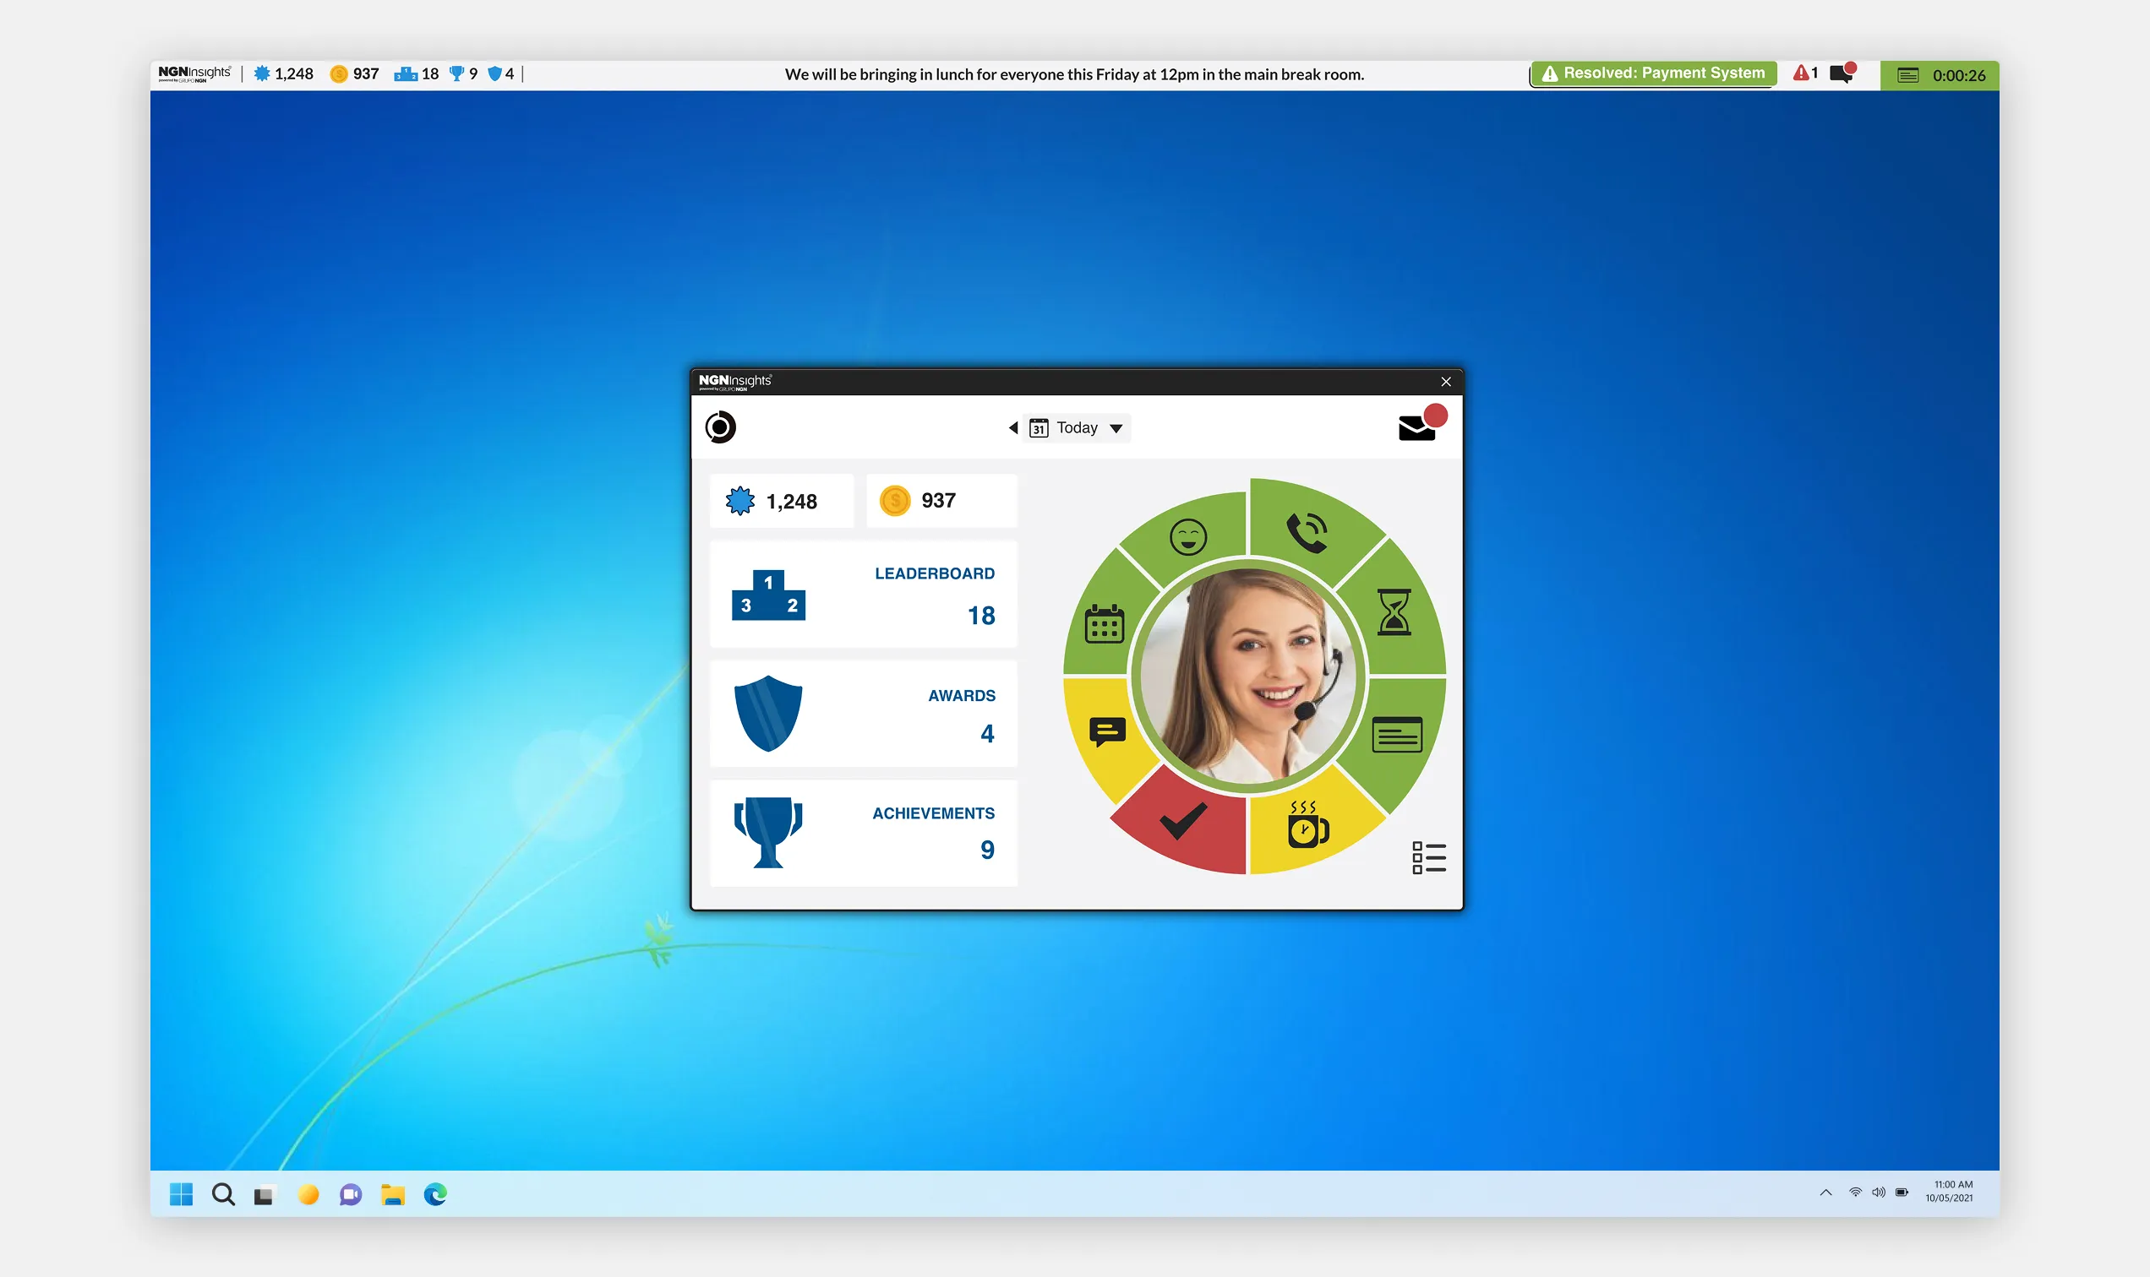Click the red alert triangle counter
Image resolution: width=2150 pixels, height=1277 pixels.
[x=1805, y=73]
